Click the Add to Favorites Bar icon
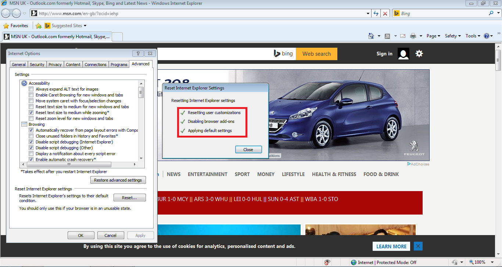 click(x=39, y=26)
